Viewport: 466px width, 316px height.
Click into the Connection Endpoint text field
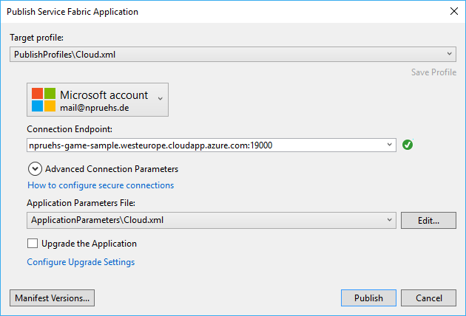point(207,145)
